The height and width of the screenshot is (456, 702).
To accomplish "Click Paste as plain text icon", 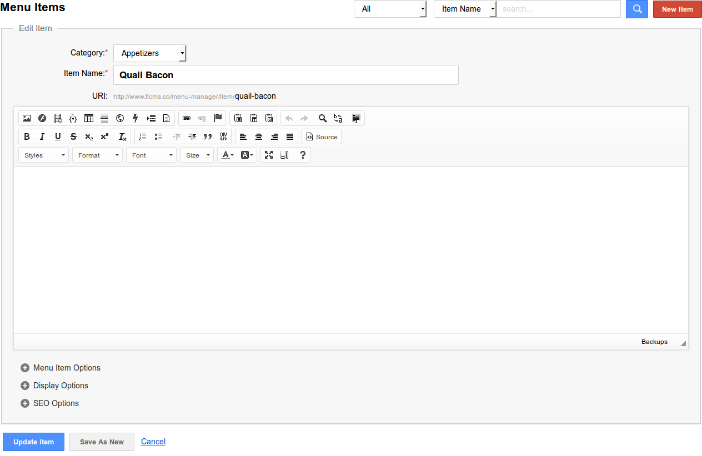I will tap(253, 118).
